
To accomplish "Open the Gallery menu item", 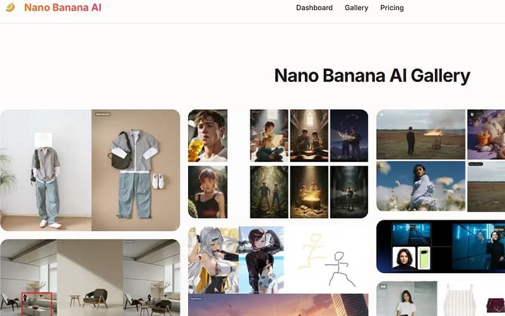I will [356, 8].
